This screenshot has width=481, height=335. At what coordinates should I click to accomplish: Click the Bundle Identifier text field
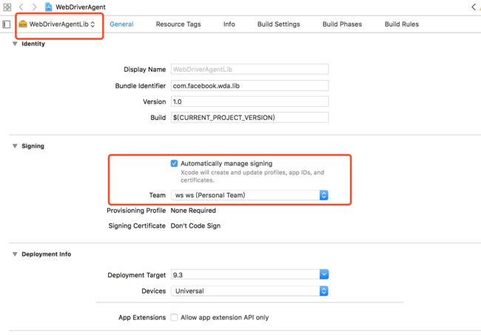[249, 86]
